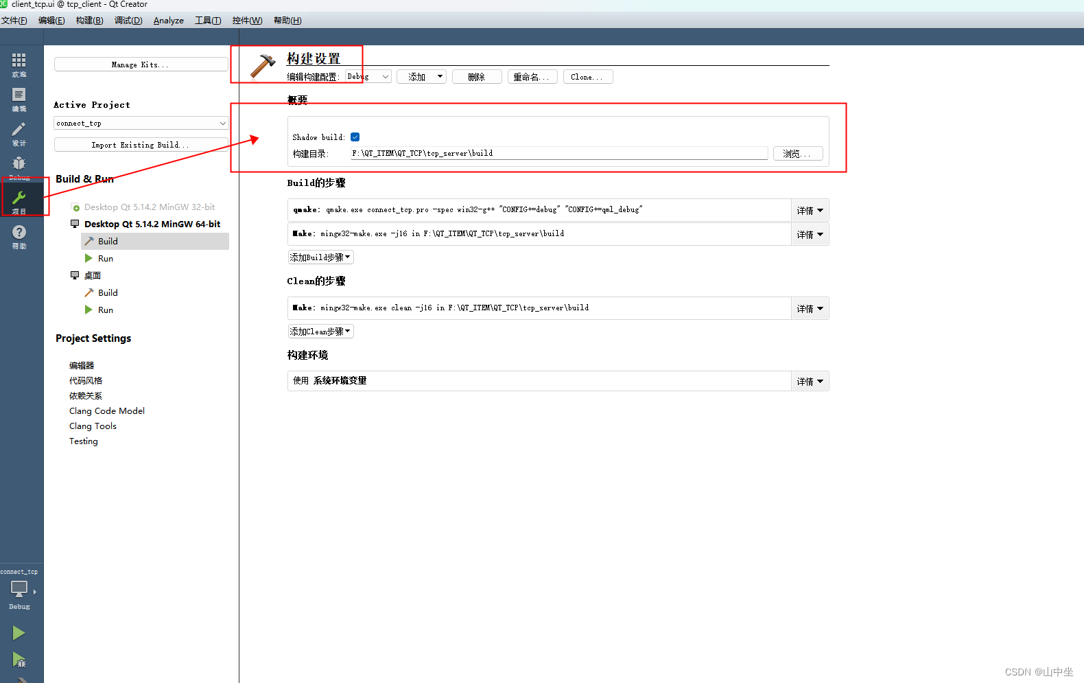
Task: Open the 添加 configuration dropdown
Action: coord(421,77)
